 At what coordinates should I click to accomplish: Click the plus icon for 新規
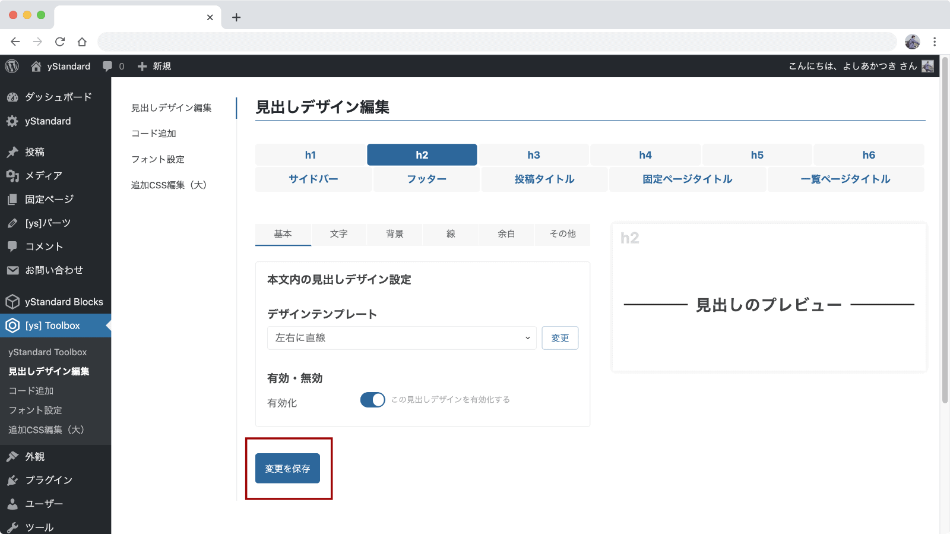(x=142, y=66)
